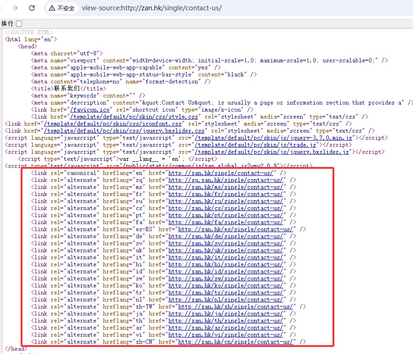413x354 pixels.
Task: Open the /fr/ alternate contact-us link
Action: [226, 194]
